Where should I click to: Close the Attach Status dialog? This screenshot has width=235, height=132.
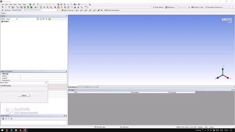click(x=46, y=82)
